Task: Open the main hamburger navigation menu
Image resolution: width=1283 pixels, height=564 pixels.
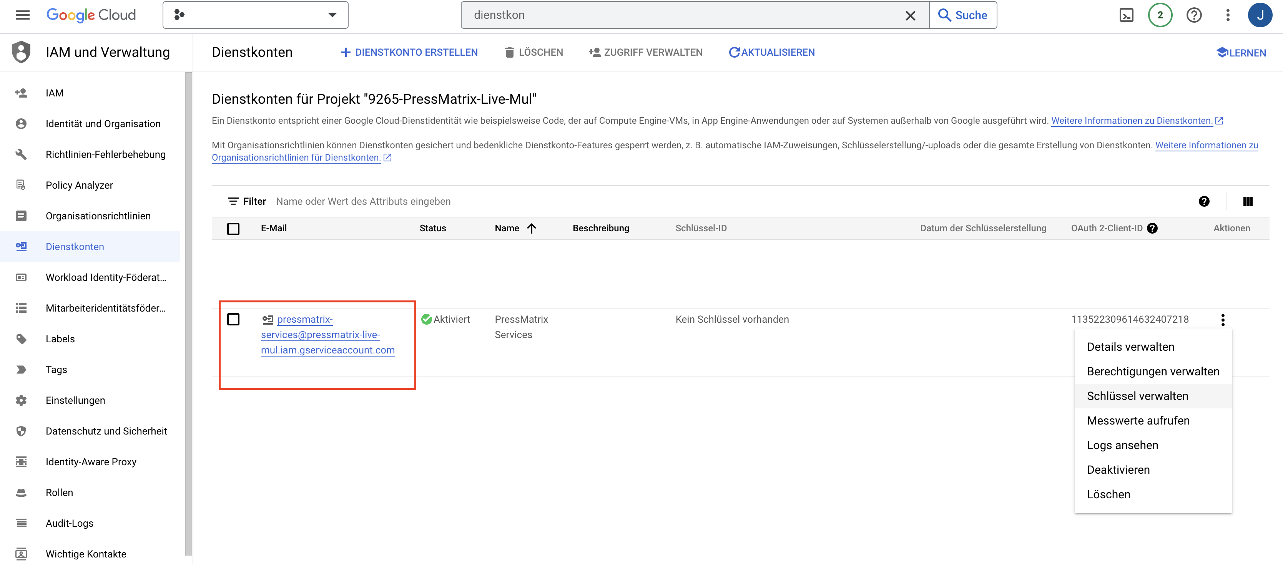Action: [x=22, y=15]
